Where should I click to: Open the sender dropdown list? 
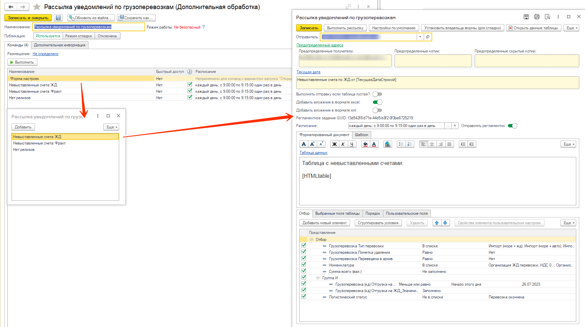[x=420, y=37]
